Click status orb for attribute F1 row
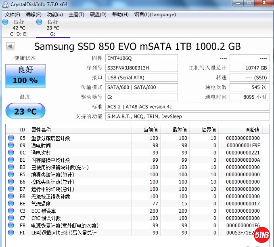Screen dimensions: 274x247 pos(11,233)
